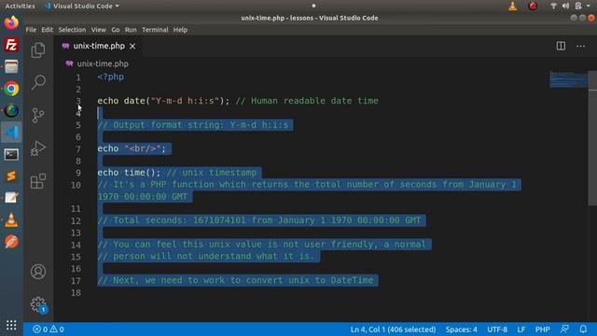
Task: Click the '<?php' opening tag text
Action: (x=110, y=77)
